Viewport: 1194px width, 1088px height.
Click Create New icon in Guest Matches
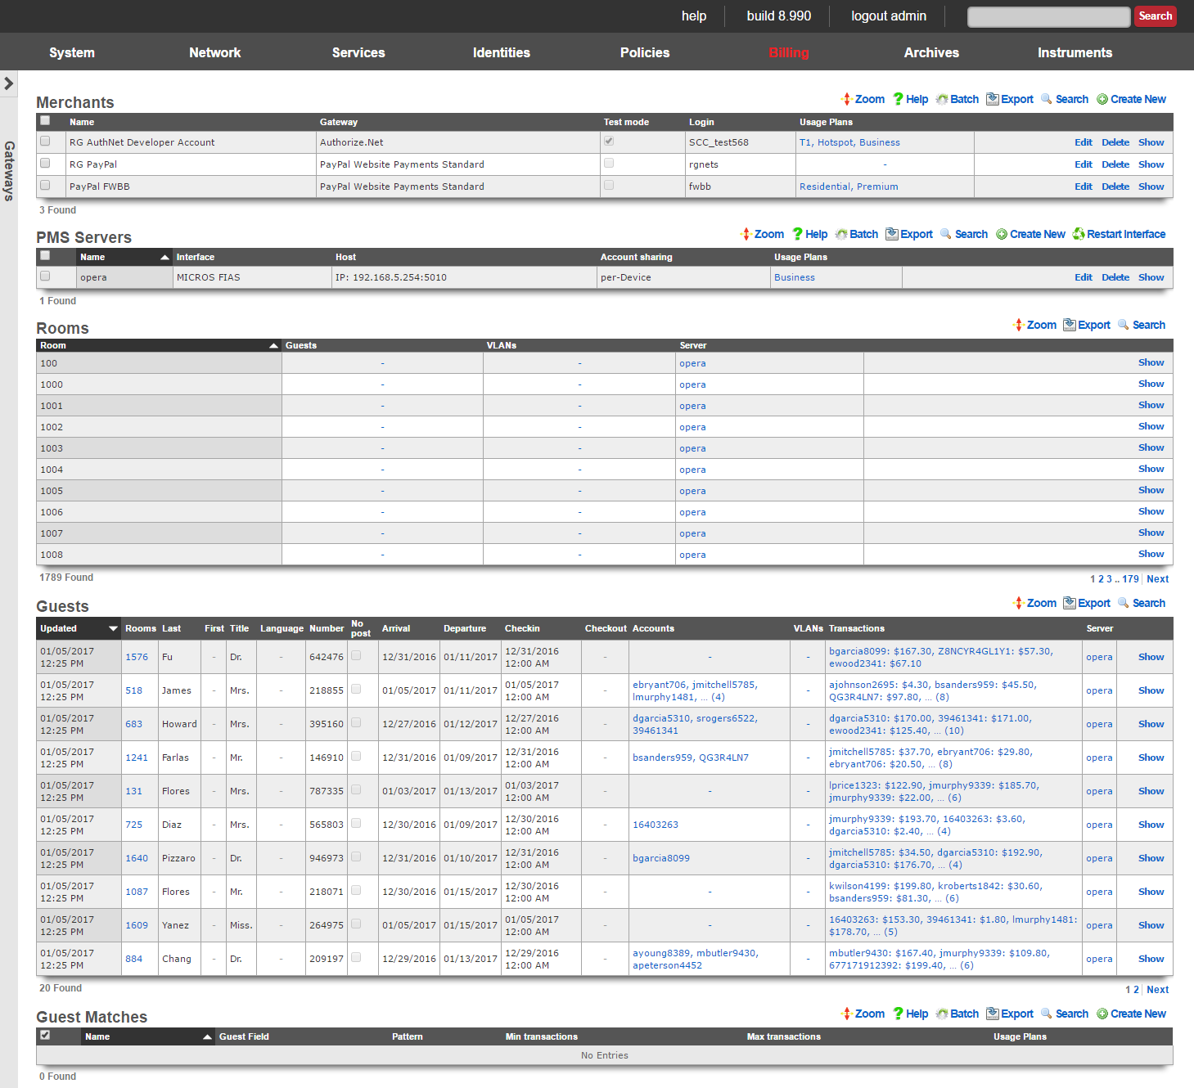pyautogui.click(x=1102, y=1014)
